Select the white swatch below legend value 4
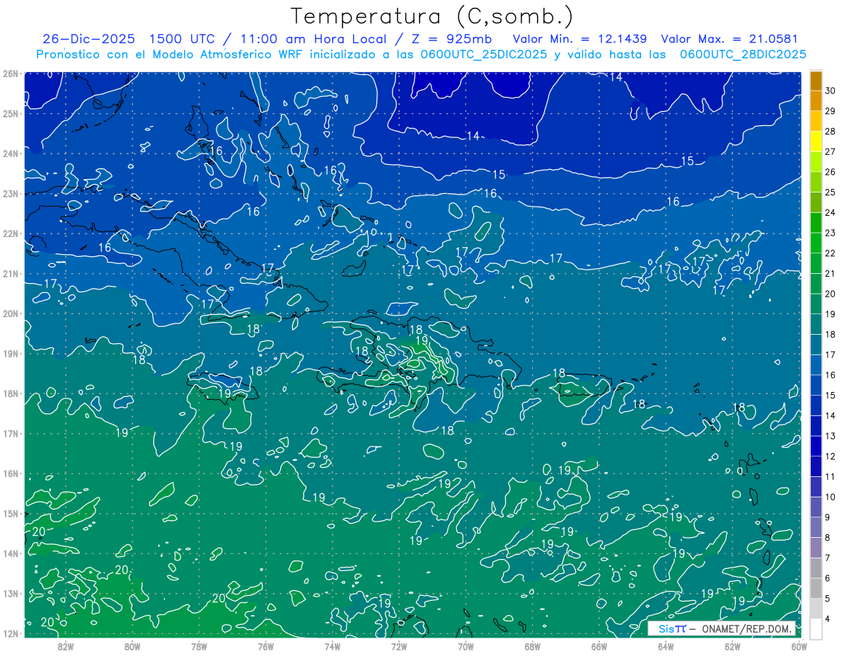Viewport: 849px width, 656px height. [x=816, y=628]
